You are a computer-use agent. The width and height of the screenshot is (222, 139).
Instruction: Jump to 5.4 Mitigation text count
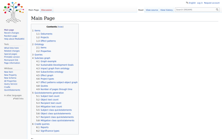[51, 107]
